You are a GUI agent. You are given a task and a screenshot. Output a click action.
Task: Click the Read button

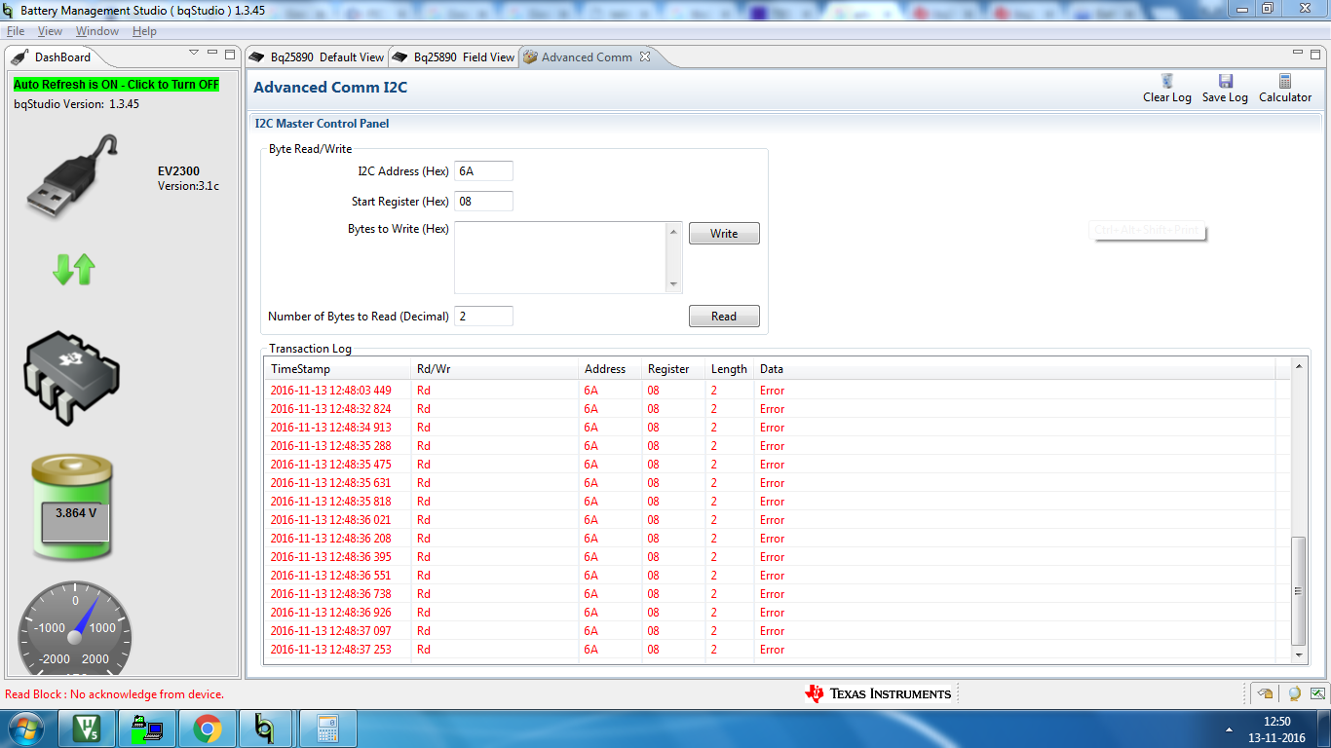724,317
